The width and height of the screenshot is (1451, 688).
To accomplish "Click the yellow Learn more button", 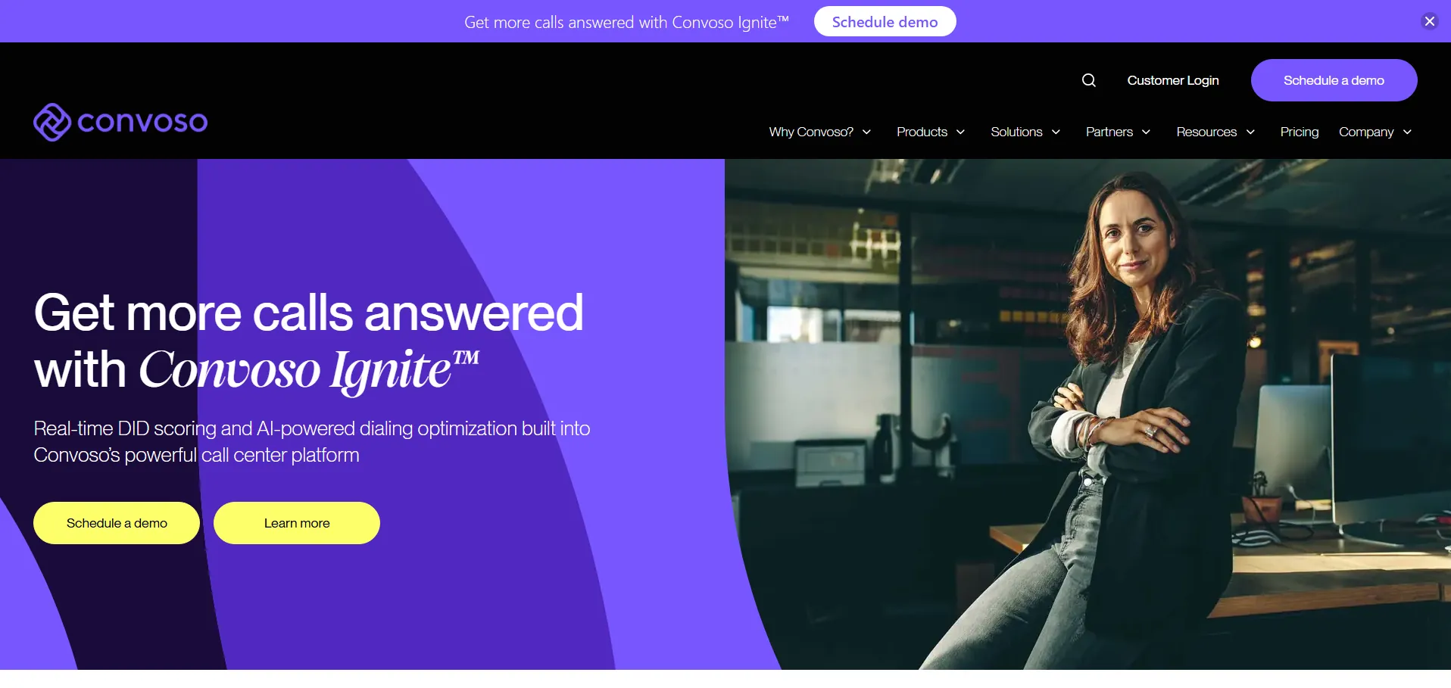I will point(297,523).
